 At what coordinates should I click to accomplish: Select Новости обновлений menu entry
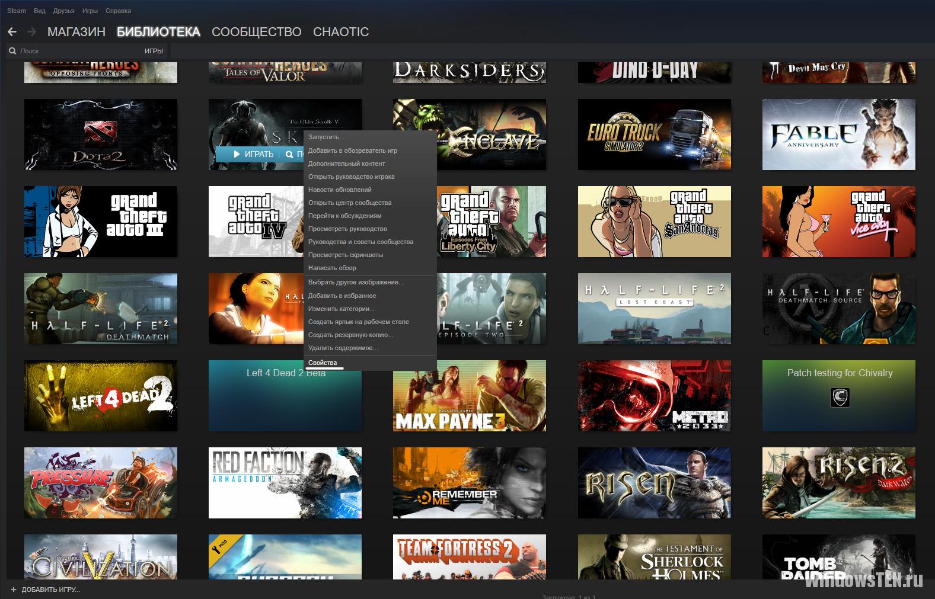370,190
